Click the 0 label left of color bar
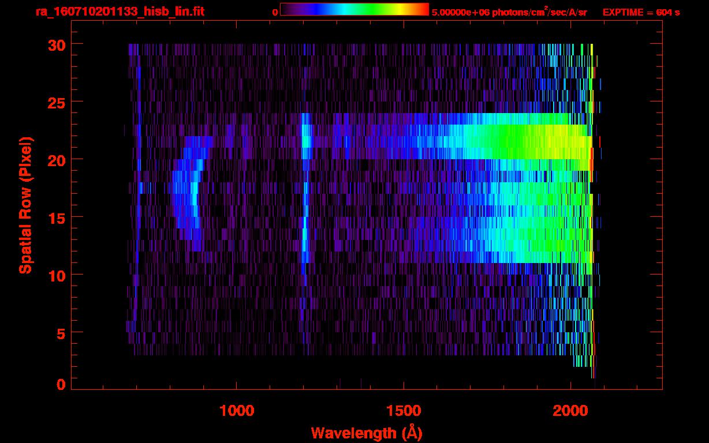This screenshot has height=443, width=709. point(275,12)
